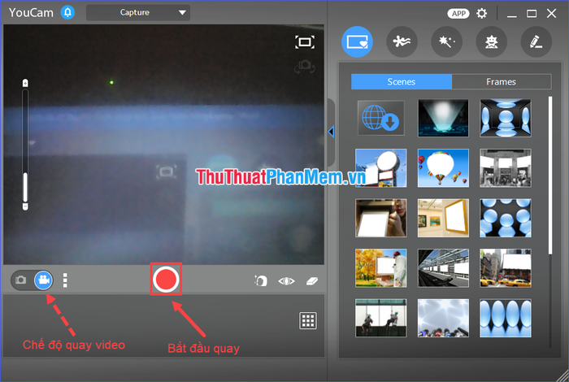This screenshot has width=569, height=382.
Task: Click the eraser clear effects icon
Action: tap(312, 280)
